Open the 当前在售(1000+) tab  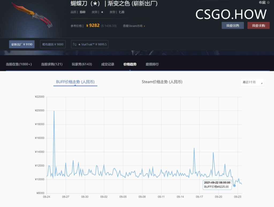point(19,64)
